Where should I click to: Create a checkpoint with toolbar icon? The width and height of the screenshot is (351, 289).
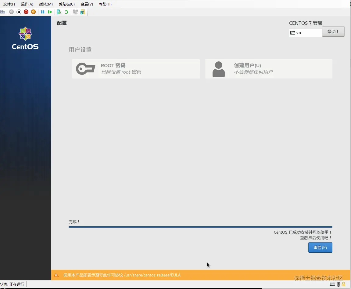pos(59,12)
